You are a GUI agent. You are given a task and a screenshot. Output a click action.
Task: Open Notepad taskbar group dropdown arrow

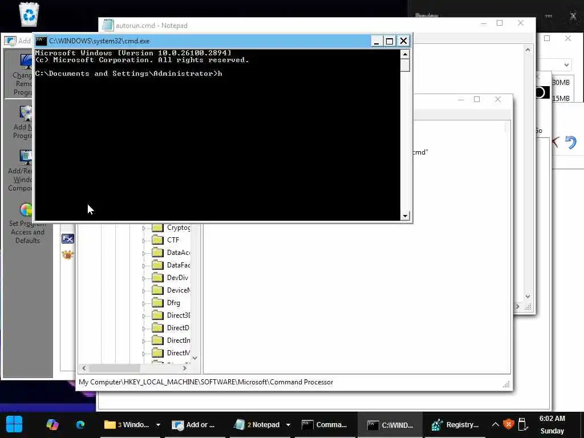pyautogui.click(x=288, y=424)
